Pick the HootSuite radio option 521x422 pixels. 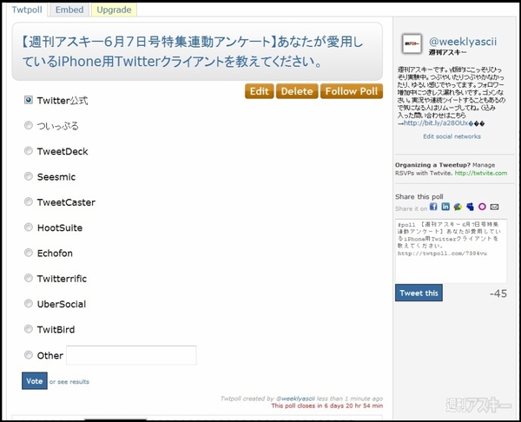coord(29,227)
